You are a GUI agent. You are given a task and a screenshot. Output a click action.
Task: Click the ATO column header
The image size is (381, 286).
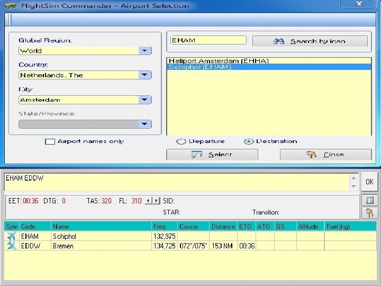265,227
